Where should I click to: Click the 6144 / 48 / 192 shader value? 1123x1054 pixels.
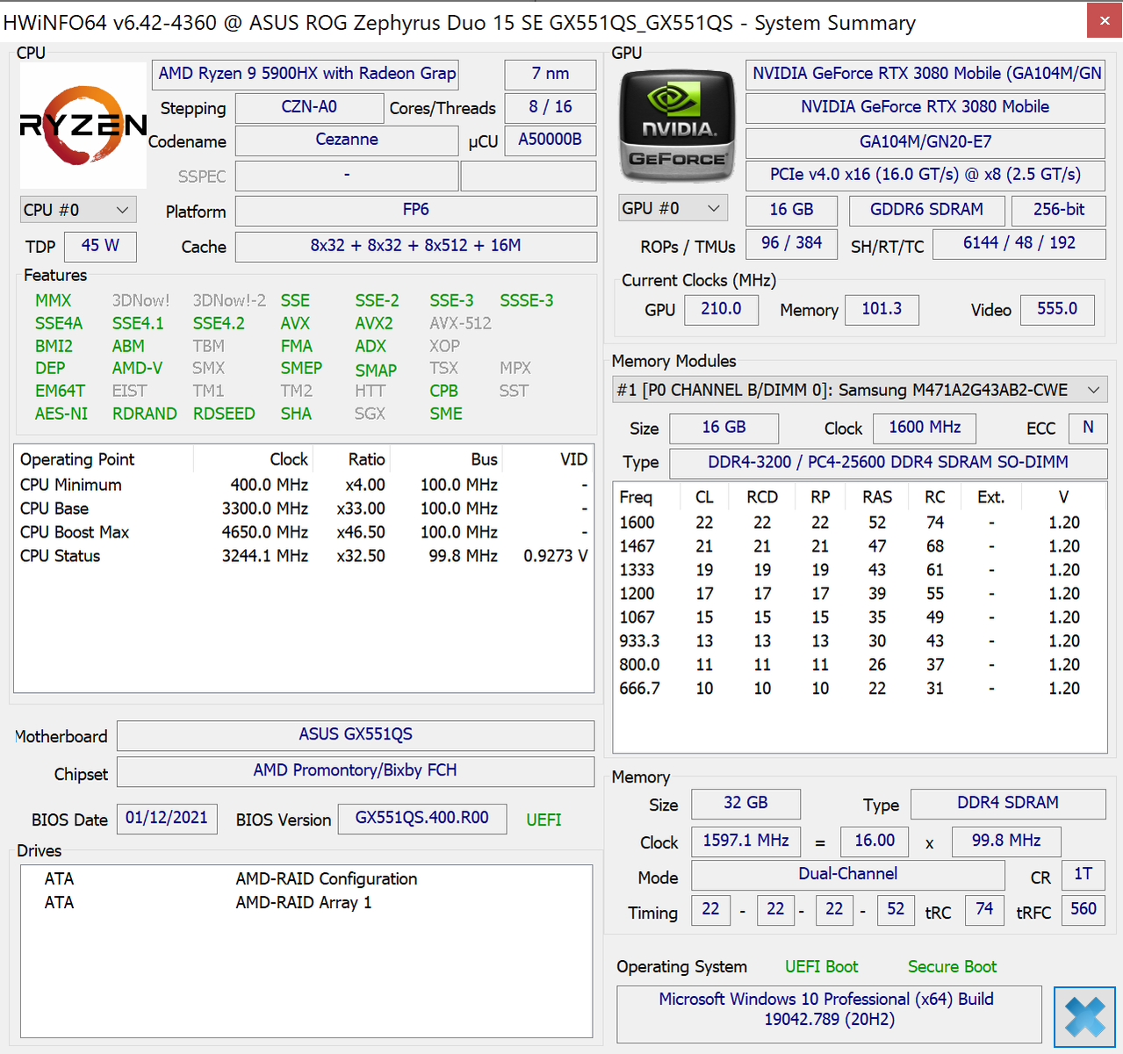pos(1019,243)
